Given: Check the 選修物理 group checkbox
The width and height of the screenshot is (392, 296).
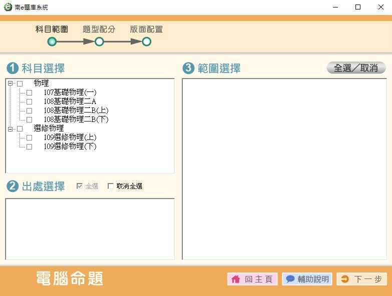Looking at the screenshot, I should [20, 129].
